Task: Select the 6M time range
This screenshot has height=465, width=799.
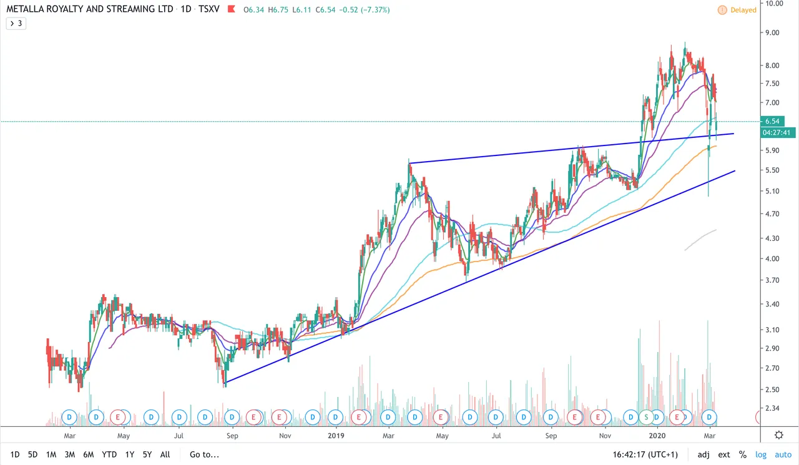Action: (x=89, y=454)
